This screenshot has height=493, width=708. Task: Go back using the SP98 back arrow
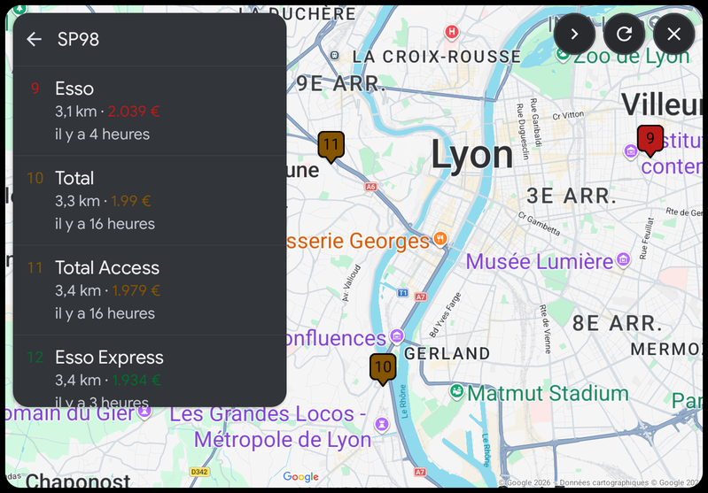[35, 39]
